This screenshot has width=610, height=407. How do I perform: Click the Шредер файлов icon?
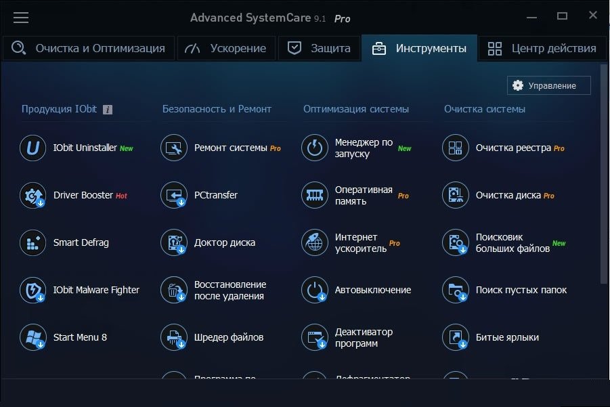174,337
